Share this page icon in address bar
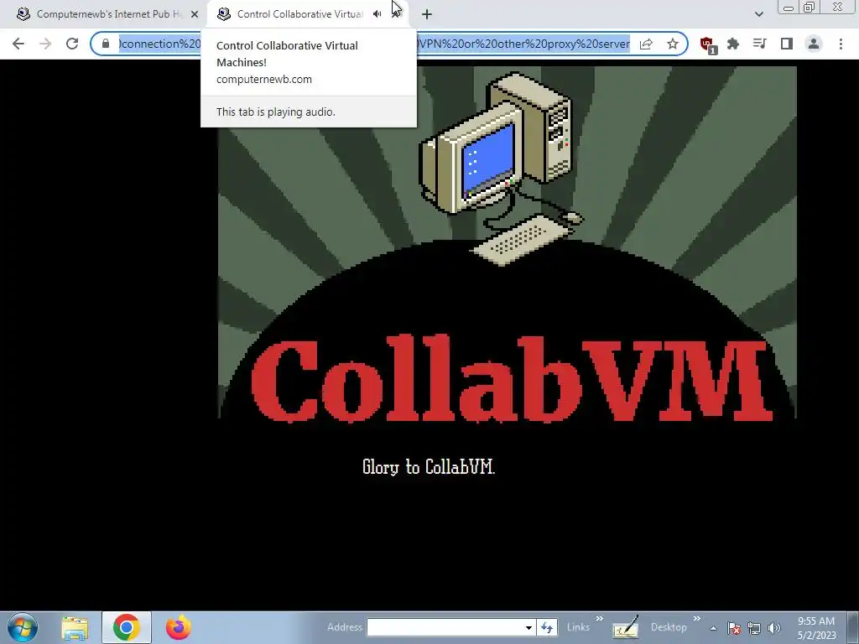Image resolution: width=859 pixels, height=644 pixels. [647, 44]
